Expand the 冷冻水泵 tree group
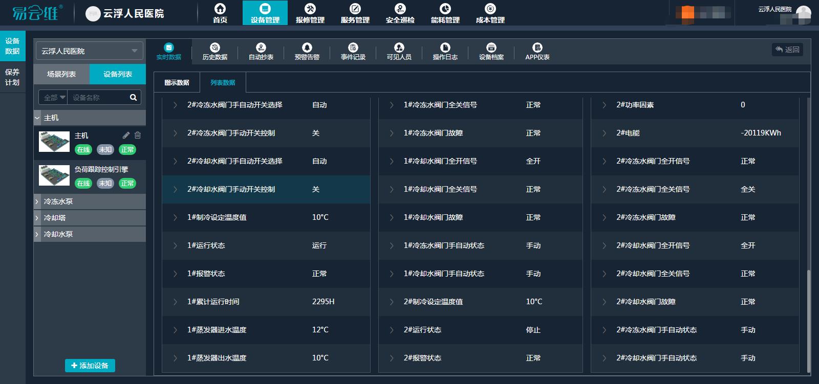 click(37, 201)
